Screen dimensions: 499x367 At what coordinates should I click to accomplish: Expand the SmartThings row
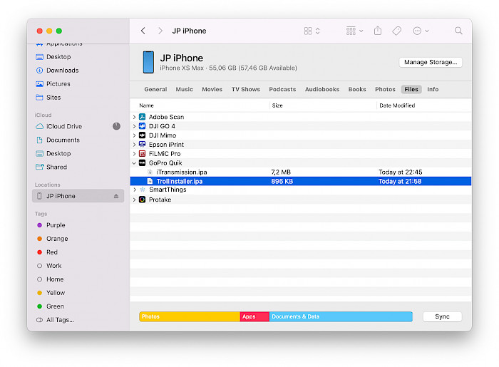(x=135, y=190)
